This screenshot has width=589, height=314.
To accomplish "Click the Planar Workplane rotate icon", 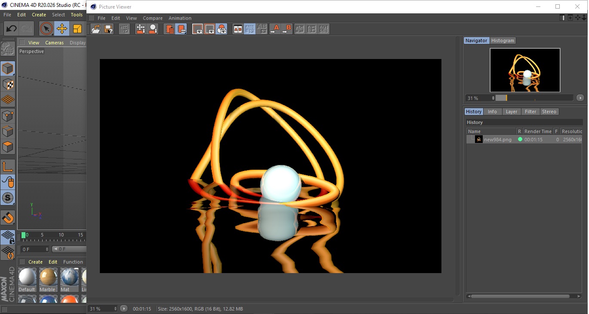I will [x=8, y=252].
